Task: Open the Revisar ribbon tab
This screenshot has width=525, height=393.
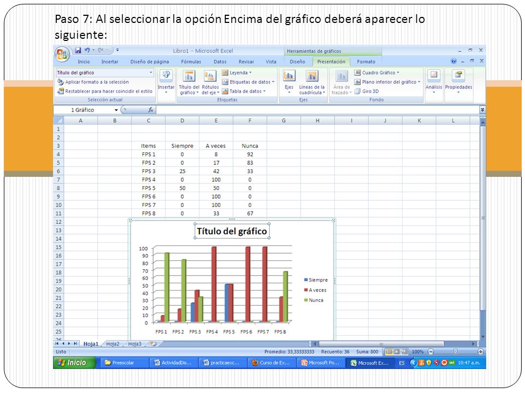Action: pyautogui.click(x=247, y=62)
